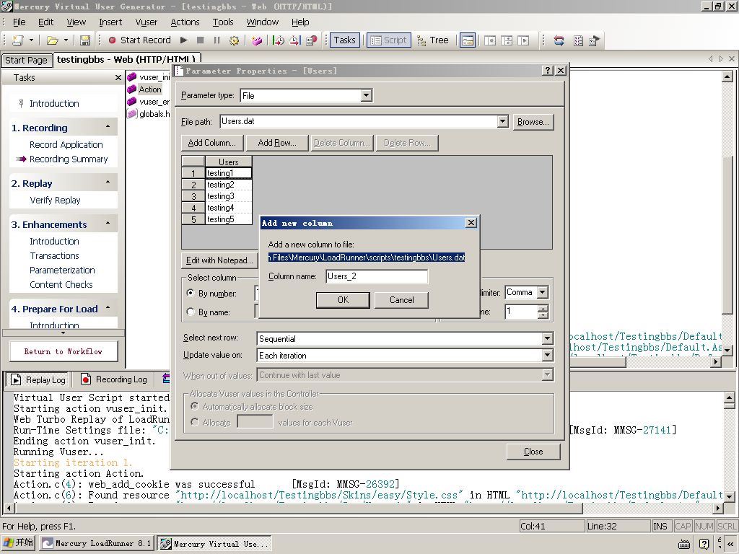Click the first data line stepper up arrow

543,308
